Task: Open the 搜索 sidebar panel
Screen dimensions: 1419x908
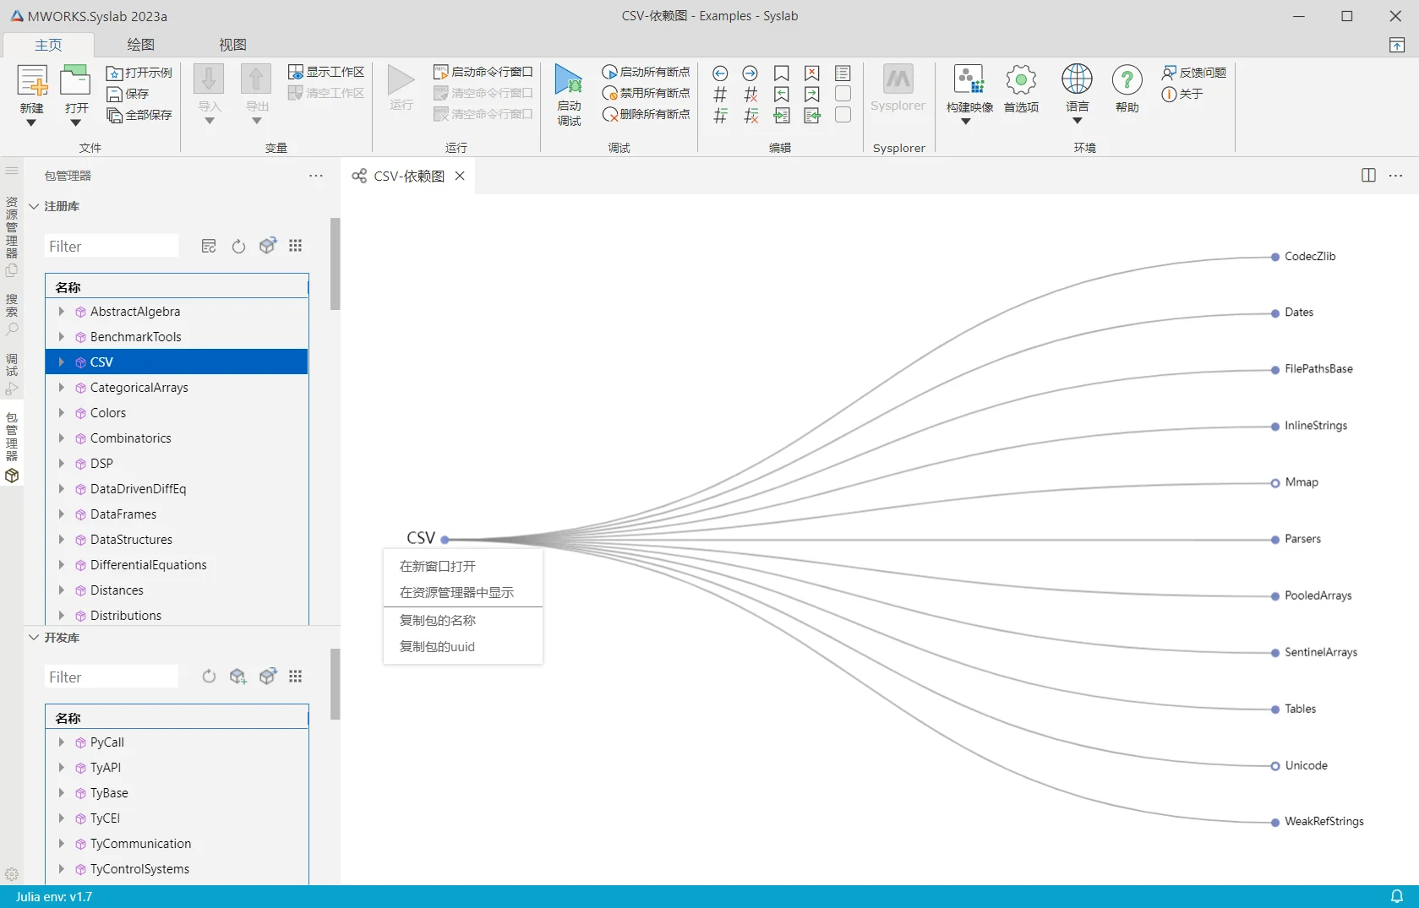Action: pos(12,314)
